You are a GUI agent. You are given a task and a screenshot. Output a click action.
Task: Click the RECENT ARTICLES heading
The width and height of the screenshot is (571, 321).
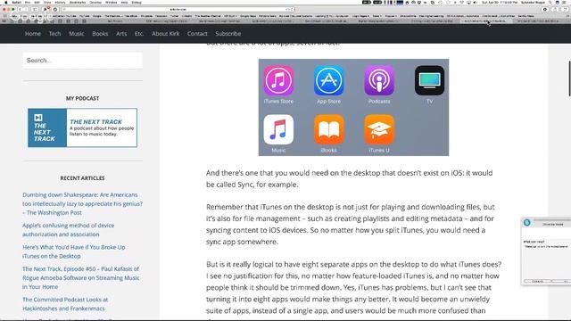(x=82, y=178)
